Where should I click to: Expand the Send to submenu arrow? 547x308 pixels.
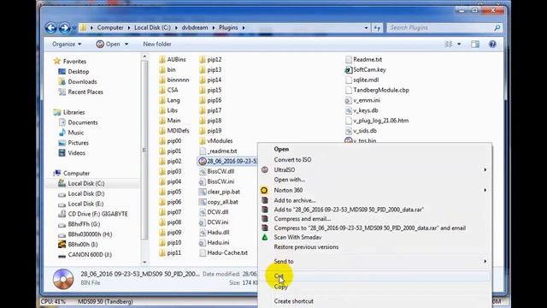point(485,261)
